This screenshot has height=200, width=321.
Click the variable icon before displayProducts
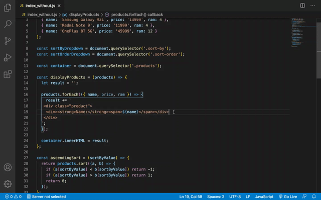coord(65,14)
